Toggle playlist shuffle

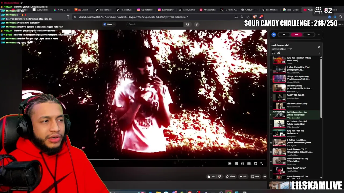tap(278, 53)
